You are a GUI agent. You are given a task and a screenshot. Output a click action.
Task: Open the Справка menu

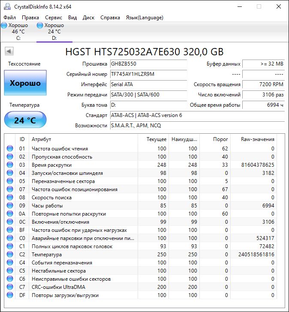pos(110,18)
